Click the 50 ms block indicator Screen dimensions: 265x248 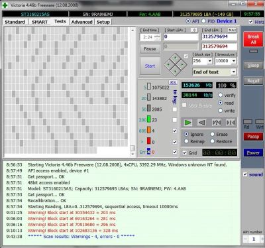[x=149, y=108]
